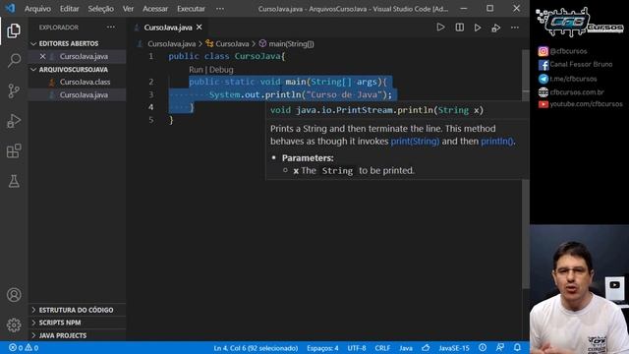Viewport: 629px width, 354px height.
Task: Open the Arquivo menu
Action: click(37, 9)
